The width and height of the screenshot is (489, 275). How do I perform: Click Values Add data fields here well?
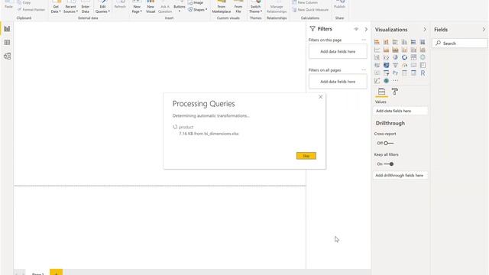pos(400,111)
